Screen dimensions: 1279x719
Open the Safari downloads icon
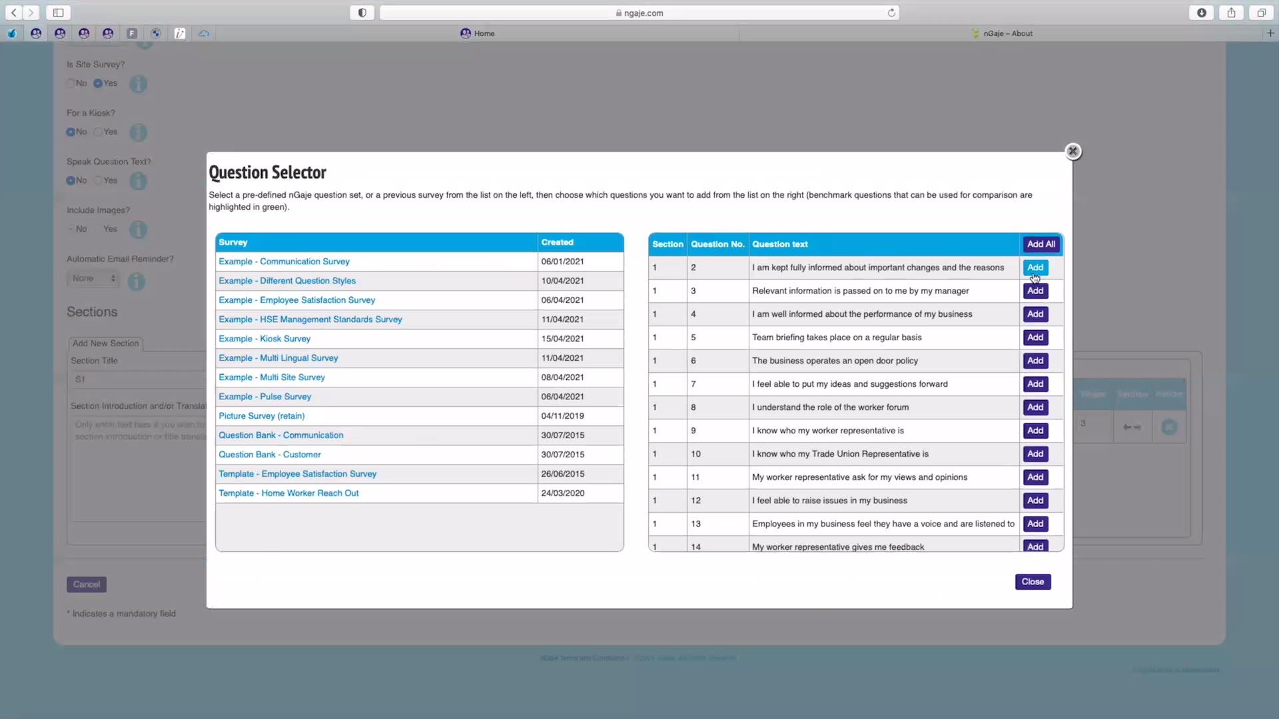click(1202, 13)
